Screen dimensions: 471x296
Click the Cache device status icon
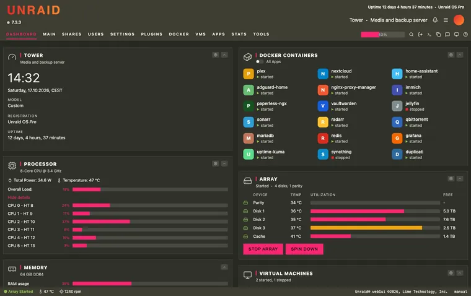coord(245,237)
